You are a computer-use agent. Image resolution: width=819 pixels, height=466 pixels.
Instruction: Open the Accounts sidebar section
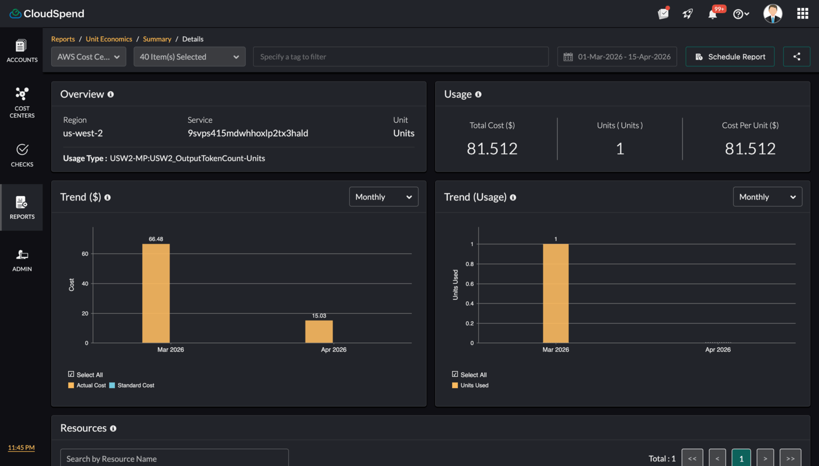(x=22, y=51)
